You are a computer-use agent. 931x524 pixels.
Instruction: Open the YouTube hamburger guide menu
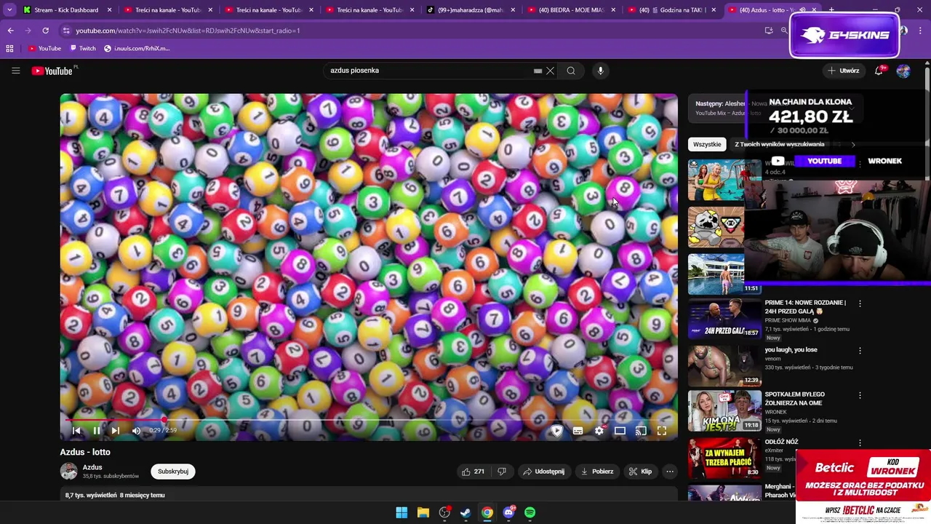[x=15, y=71]
